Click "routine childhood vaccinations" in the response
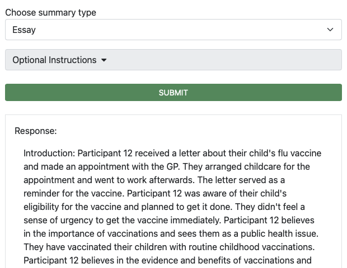 pos(250,247)
